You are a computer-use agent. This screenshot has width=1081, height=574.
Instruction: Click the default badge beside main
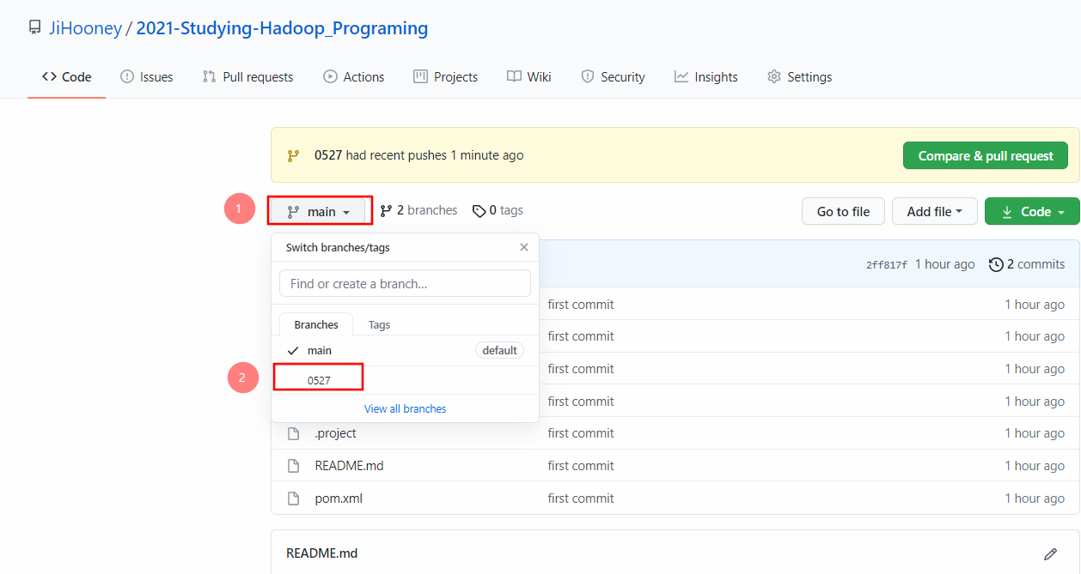tap(499, 350)
